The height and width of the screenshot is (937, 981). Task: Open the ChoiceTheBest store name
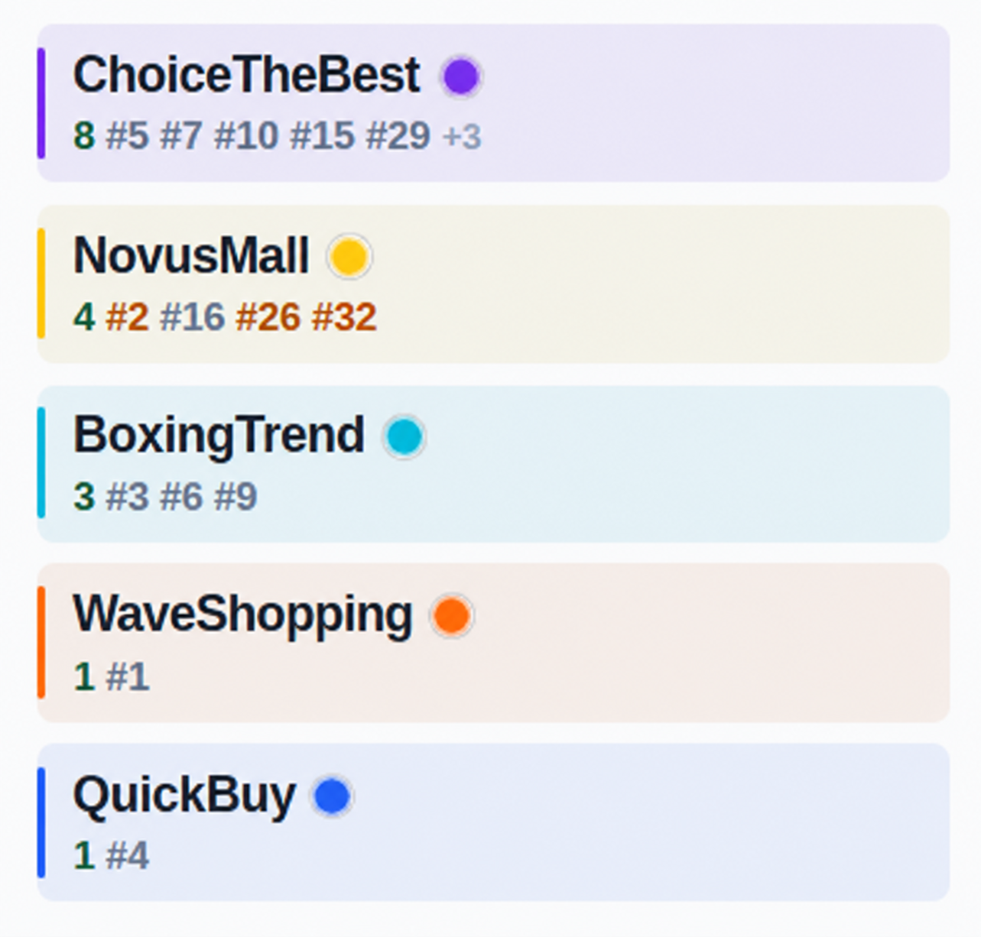(246, 75)
